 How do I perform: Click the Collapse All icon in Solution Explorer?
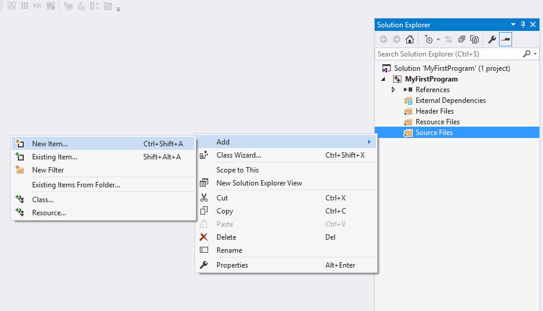pos(462,40)
